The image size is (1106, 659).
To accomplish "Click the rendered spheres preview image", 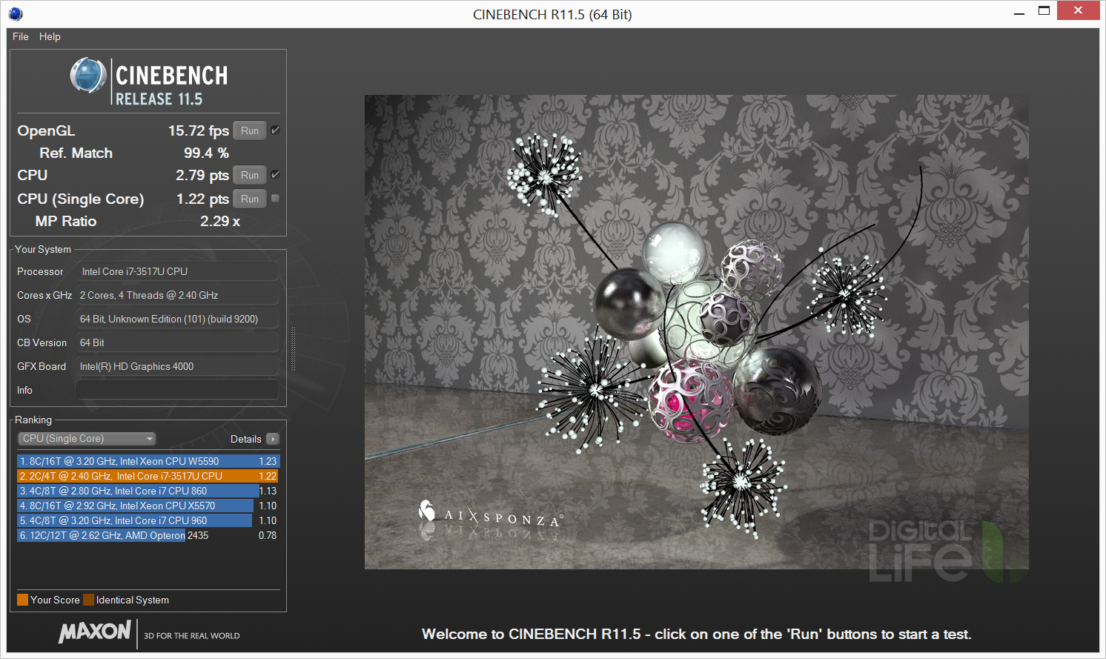I will 696,332.
